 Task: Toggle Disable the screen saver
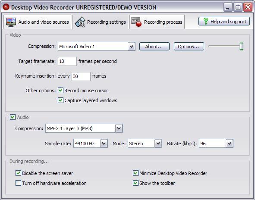18,173
